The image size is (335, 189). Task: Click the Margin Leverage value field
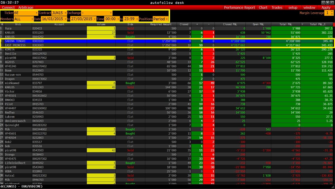327,13
